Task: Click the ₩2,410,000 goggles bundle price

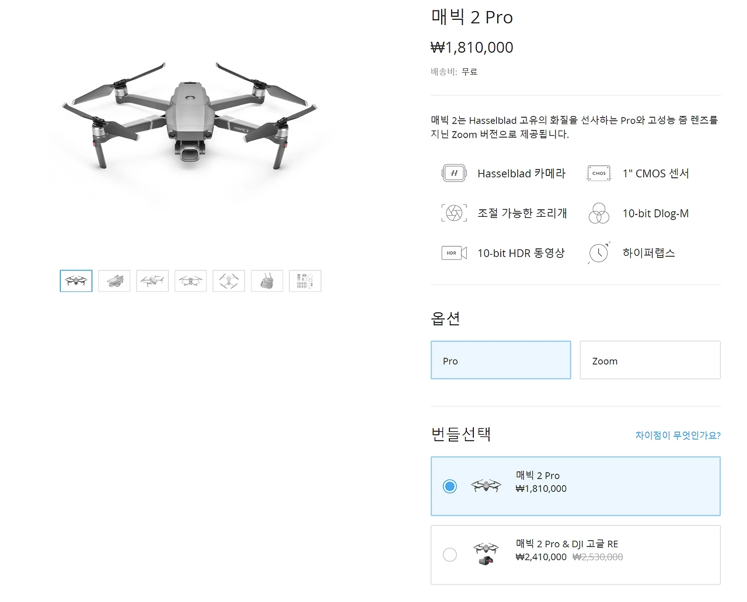Action: [x=541, y=557]
